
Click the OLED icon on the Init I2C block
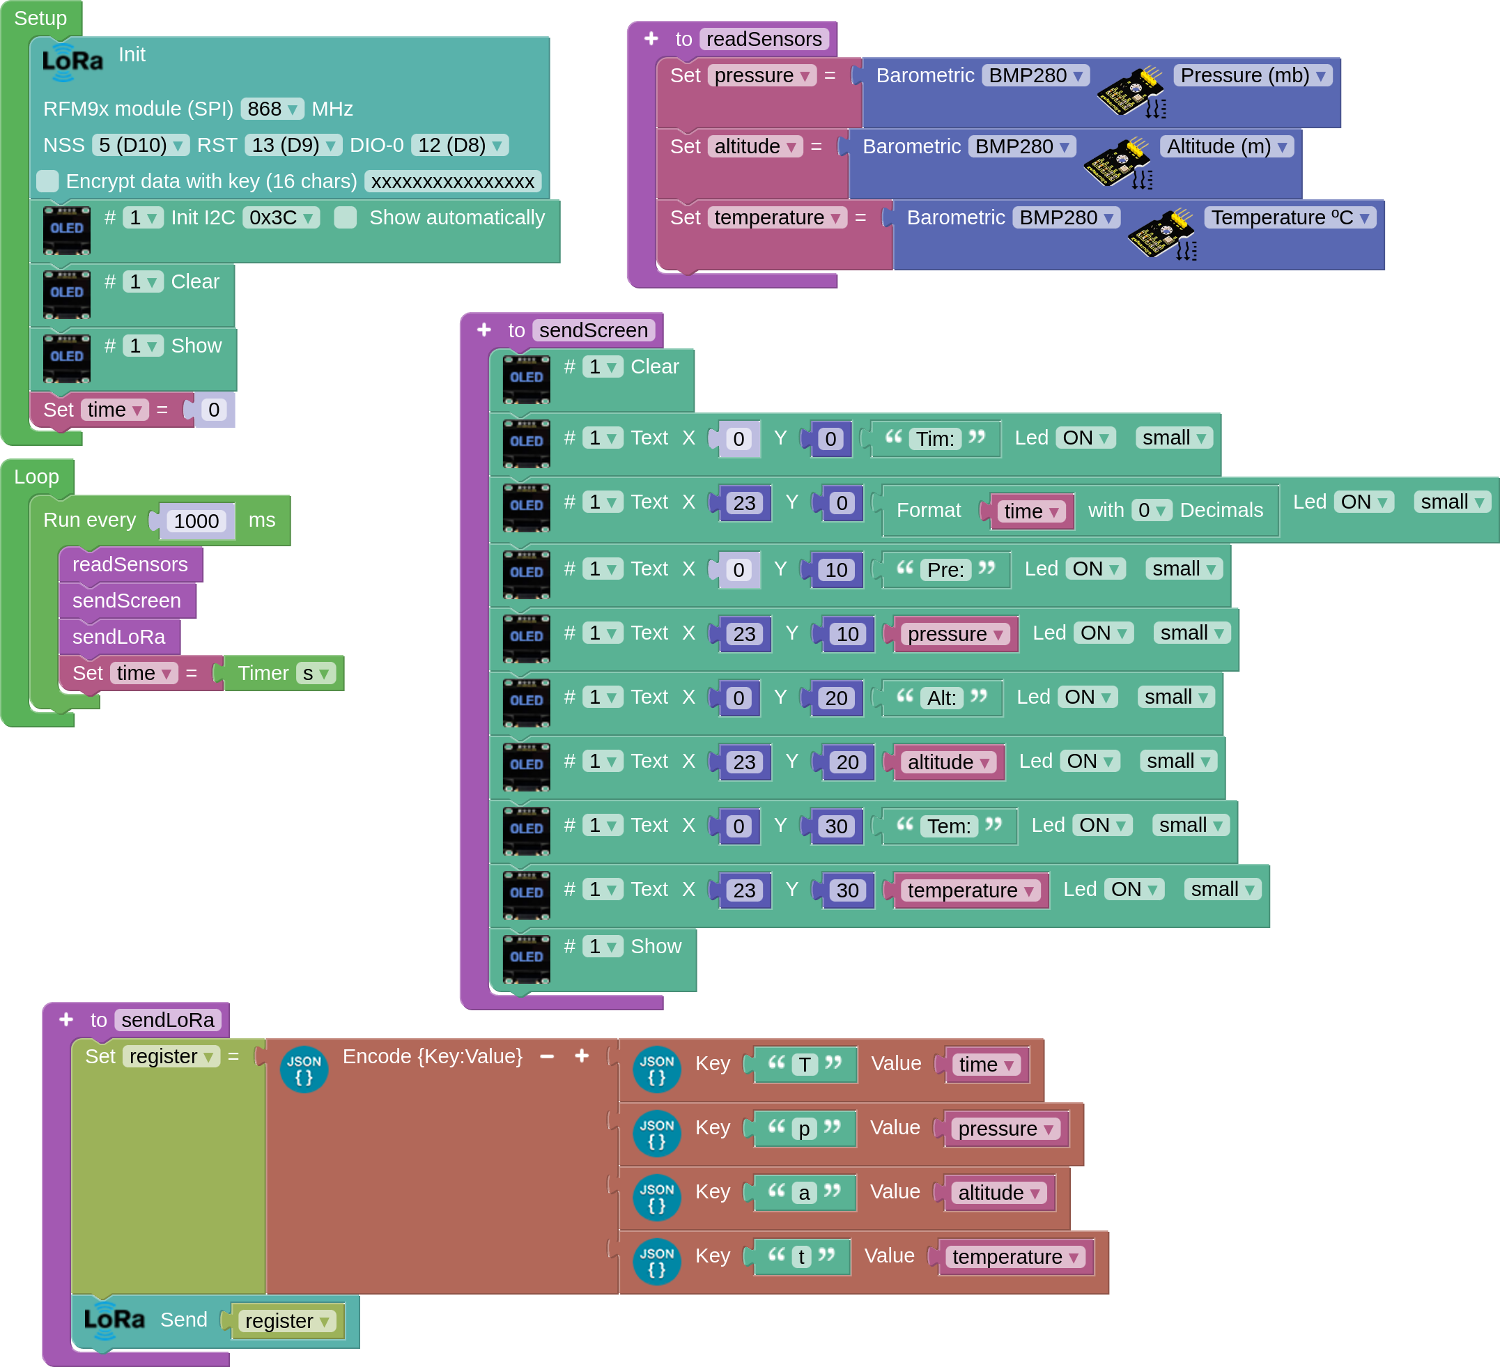point(66,231)
